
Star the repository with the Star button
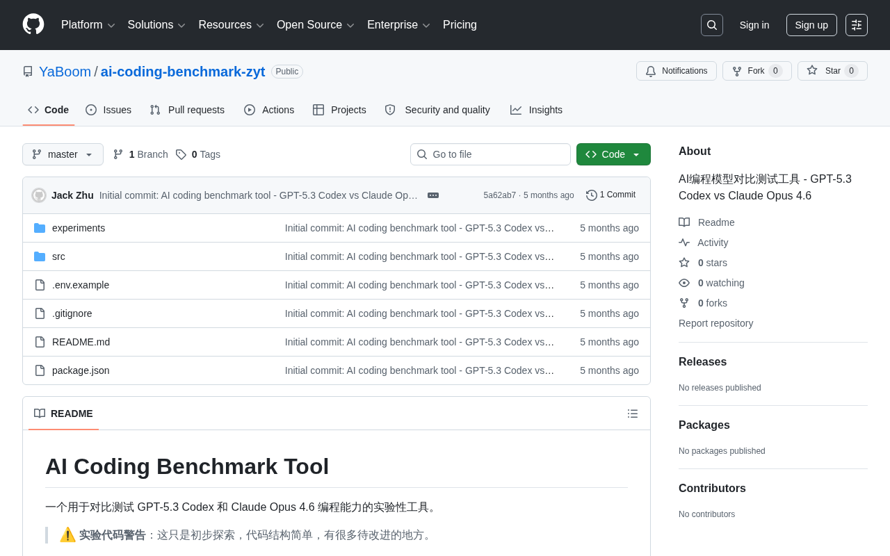click(x=832, y=71)
